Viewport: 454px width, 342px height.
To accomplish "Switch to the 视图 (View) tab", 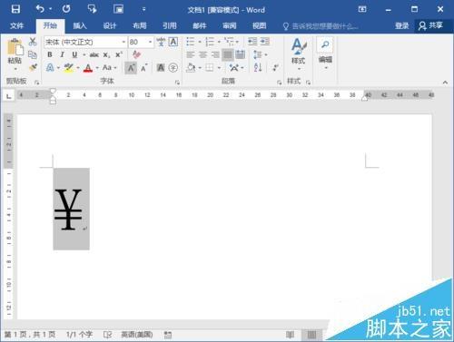I will [x=260, y=26].
